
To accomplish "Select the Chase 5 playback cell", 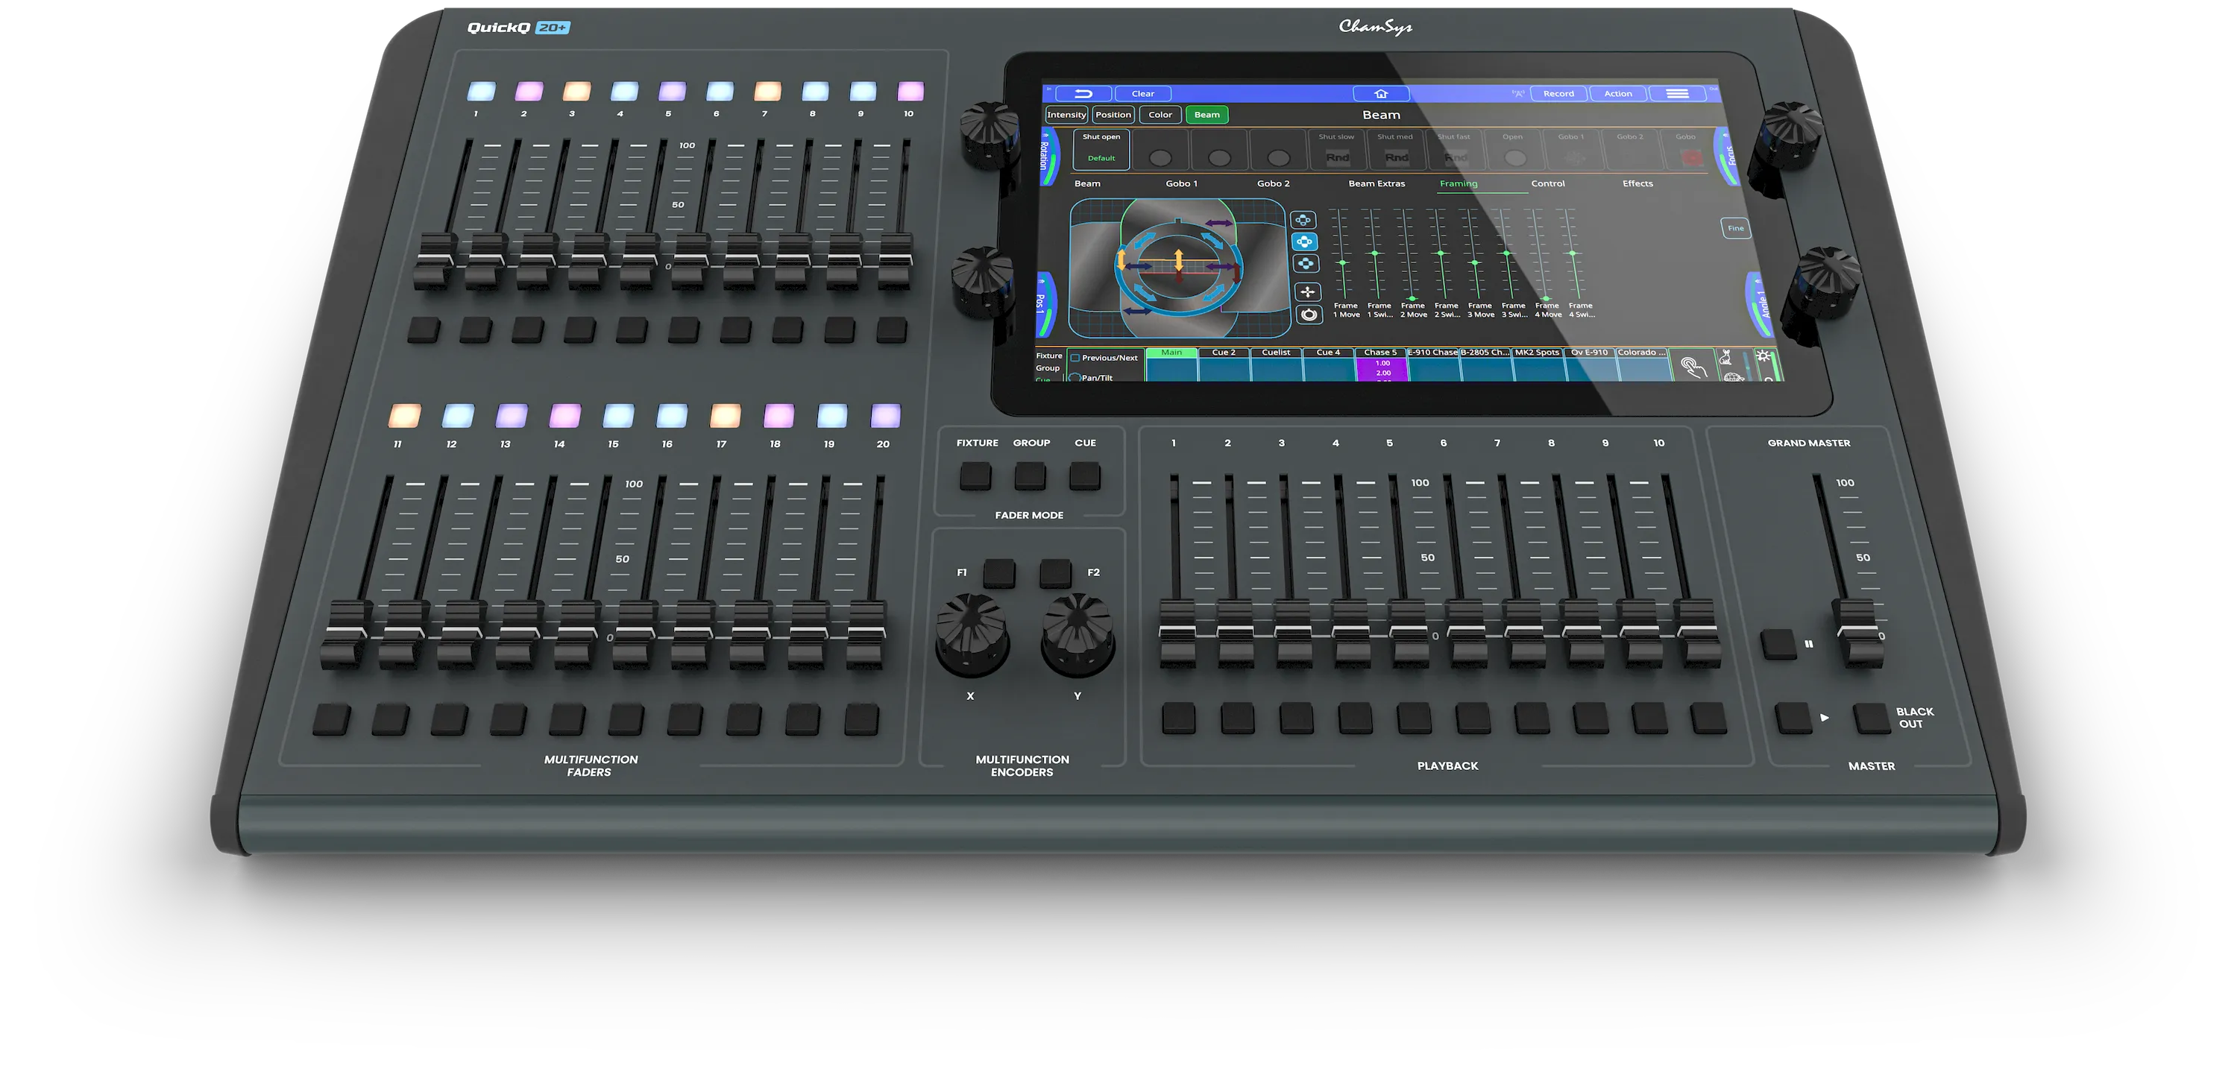I will point(1381,364).
